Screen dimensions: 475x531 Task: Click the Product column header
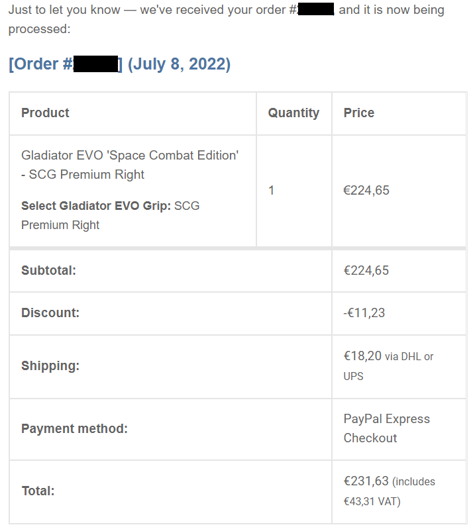pos(45,113)
